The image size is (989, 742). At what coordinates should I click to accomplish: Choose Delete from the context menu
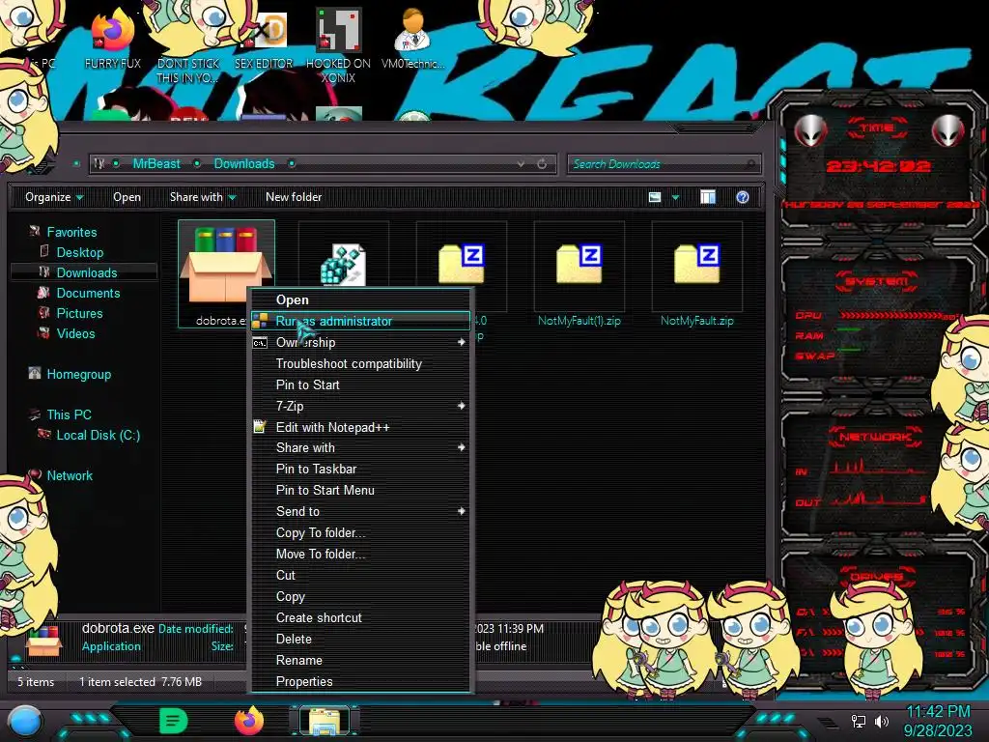coord(361,640)
